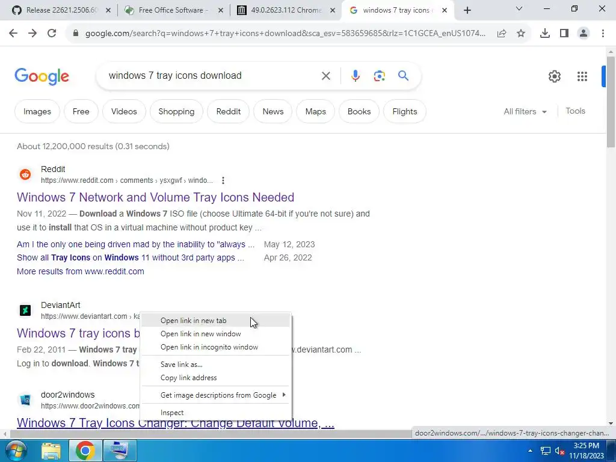Filter results by Images
This screenshot has height=462, width=616.
pos(37,111)
